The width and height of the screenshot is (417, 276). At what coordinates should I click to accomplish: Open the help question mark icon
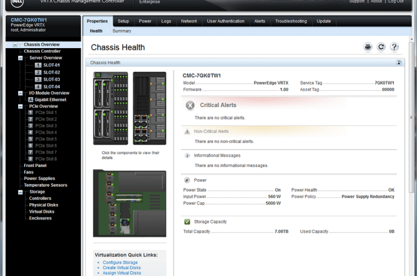tap(394, 47)
